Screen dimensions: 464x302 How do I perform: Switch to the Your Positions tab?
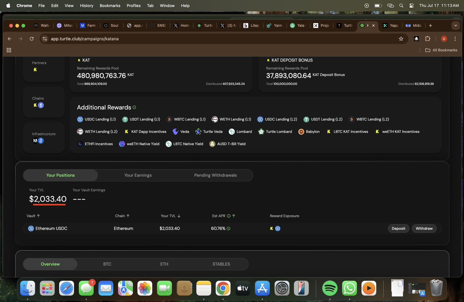[x=60, y=175]
